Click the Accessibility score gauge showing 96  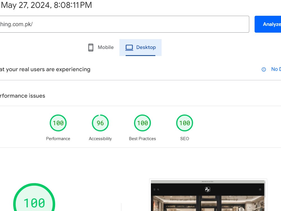(x=100, y=123)
